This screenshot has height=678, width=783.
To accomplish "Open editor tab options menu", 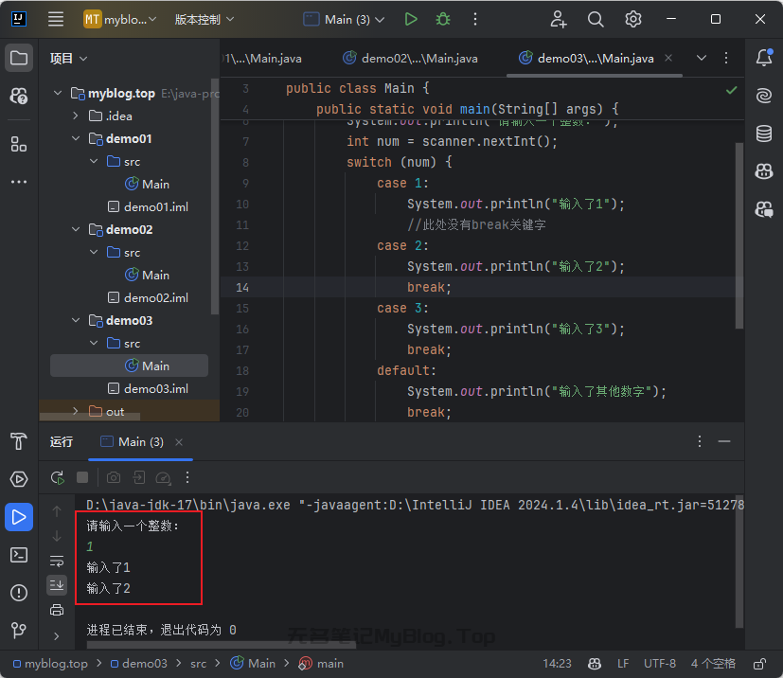I will click(x=726, y=58).
